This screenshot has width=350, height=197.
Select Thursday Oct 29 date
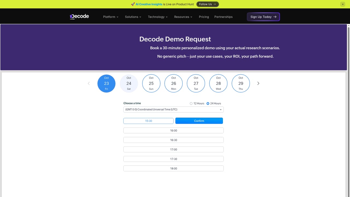pyautogui.click(x=241, y=83)
